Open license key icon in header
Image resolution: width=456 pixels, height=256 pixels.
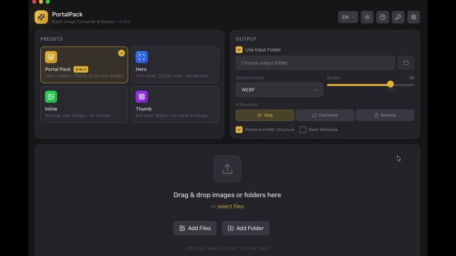point(398,17)
